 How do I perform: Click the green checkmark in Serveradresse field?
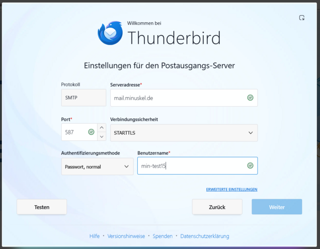click(x=250, y=98)
